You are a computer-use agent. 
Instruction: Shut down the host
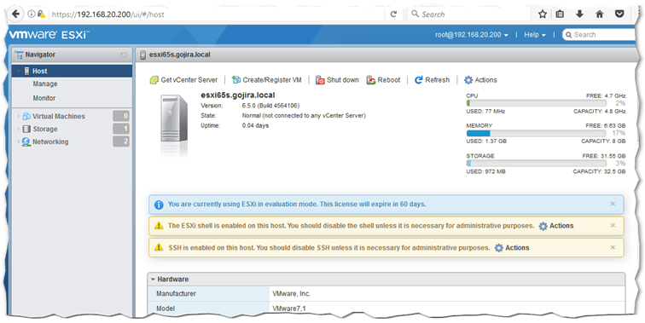[337, 80]
